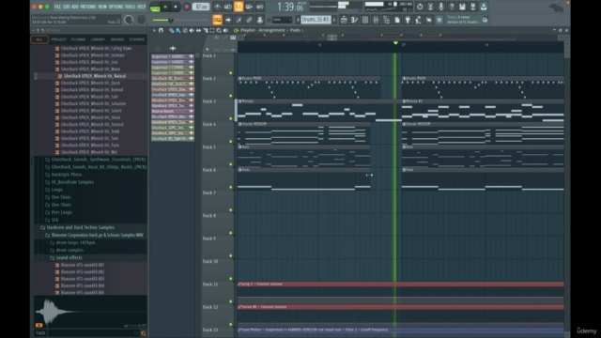Click the Stop button in transport
This screenshot has width=601, height=338.
[176, 7]
